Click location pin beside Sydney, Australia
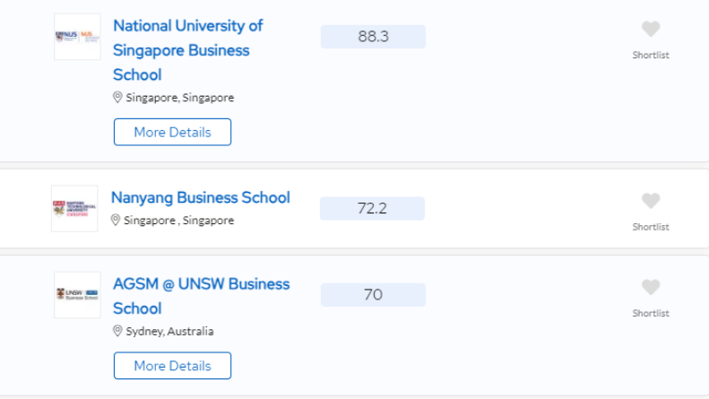This screenshot has width=709, height=399. 117,331
